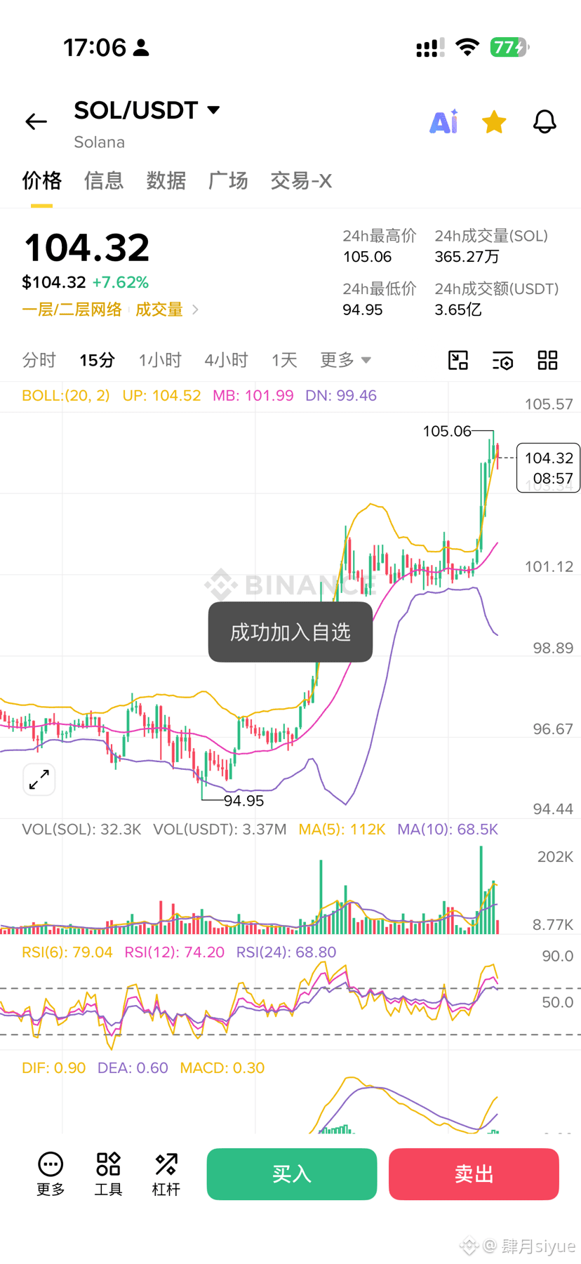The height and width of the screenshot is (1264, 581).
Task: Tap the current price tag 104.32
Action: 549,467
